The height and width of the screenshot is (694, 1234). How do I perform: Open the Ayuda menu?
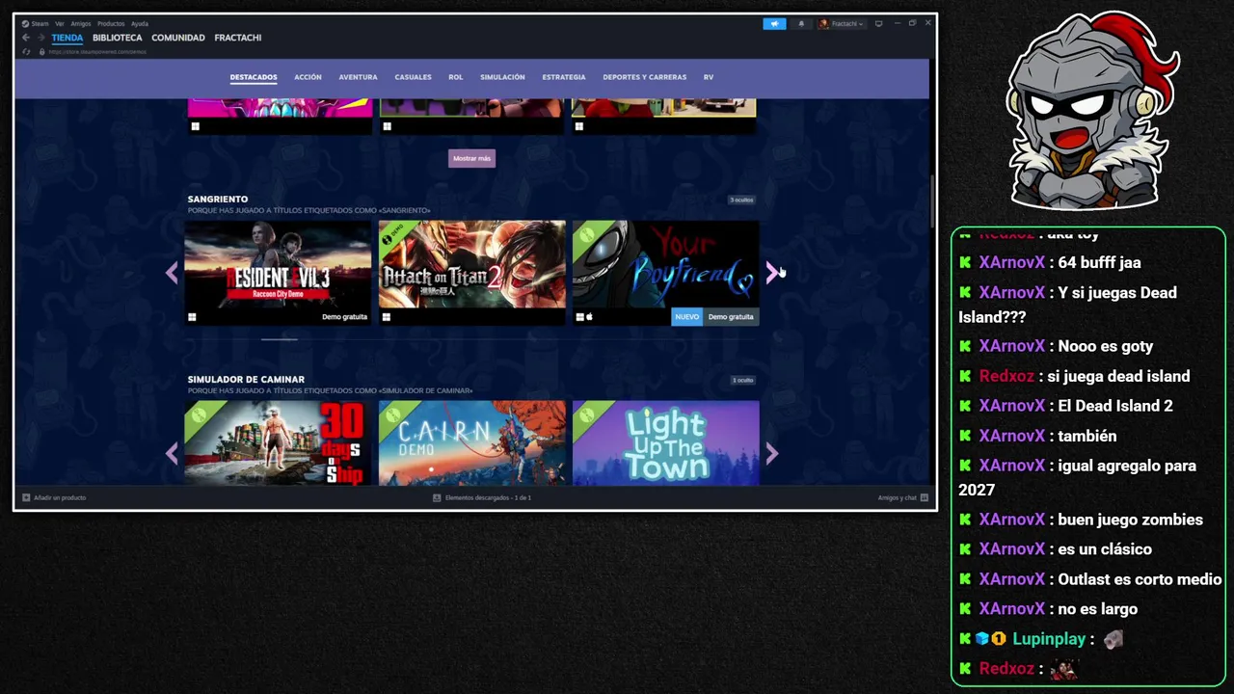pyautogui.click(x=140, y=23)
